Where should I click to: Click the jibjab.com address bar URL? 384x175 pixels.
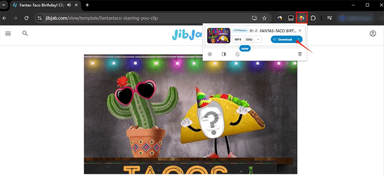[102, 18]
